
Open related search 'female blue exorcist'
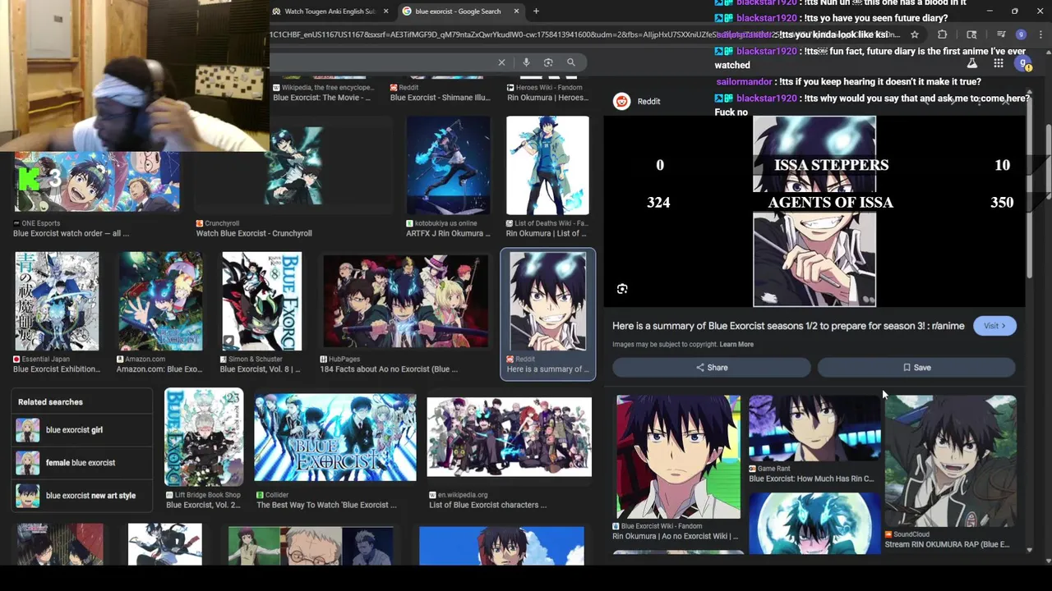[x=81, y=463]
